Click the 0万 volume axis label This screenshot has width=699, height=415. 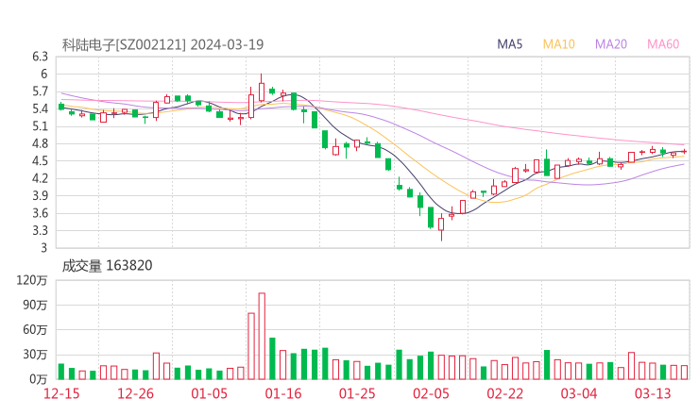tap(39, 379)
